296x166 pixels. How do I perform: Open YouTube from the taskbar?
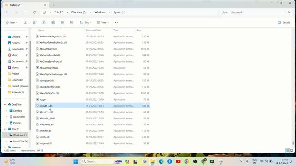[178, 161]
